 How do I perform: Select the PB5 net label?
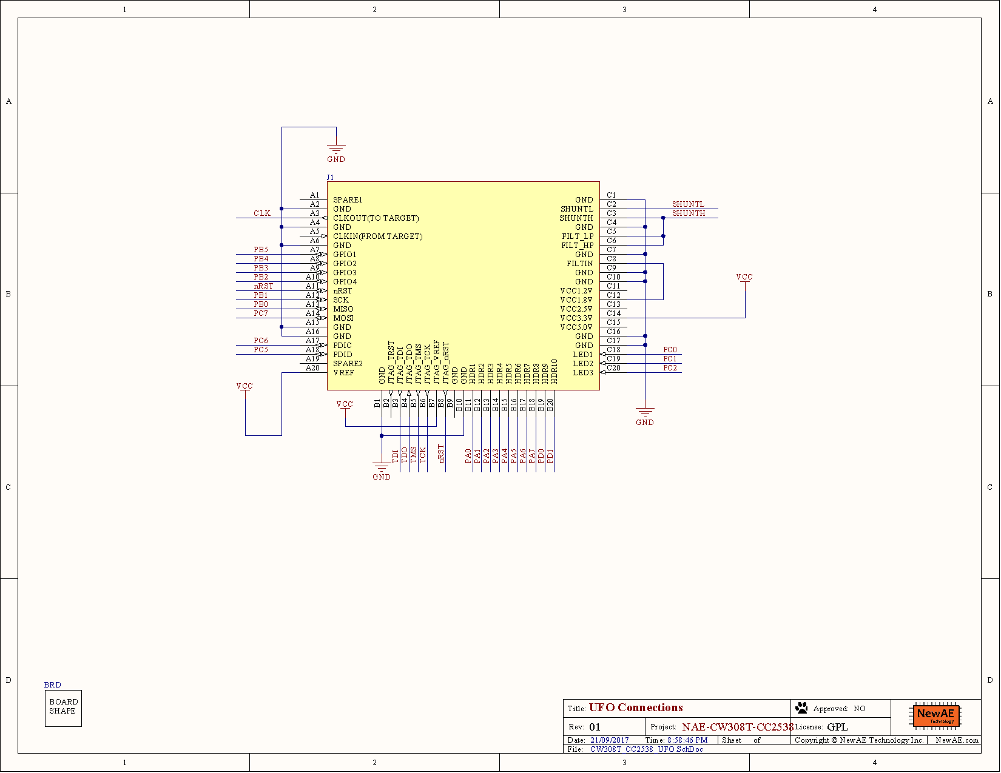point(261,250)
